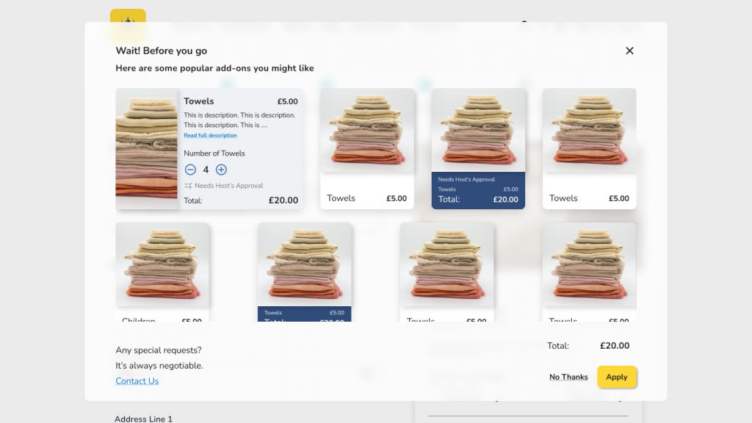The width and height of the screenshot is (752, 423).
Task: Click the Needs Host's Approval arrows icon
Action: pyautogui.click(x=188, y=186)
